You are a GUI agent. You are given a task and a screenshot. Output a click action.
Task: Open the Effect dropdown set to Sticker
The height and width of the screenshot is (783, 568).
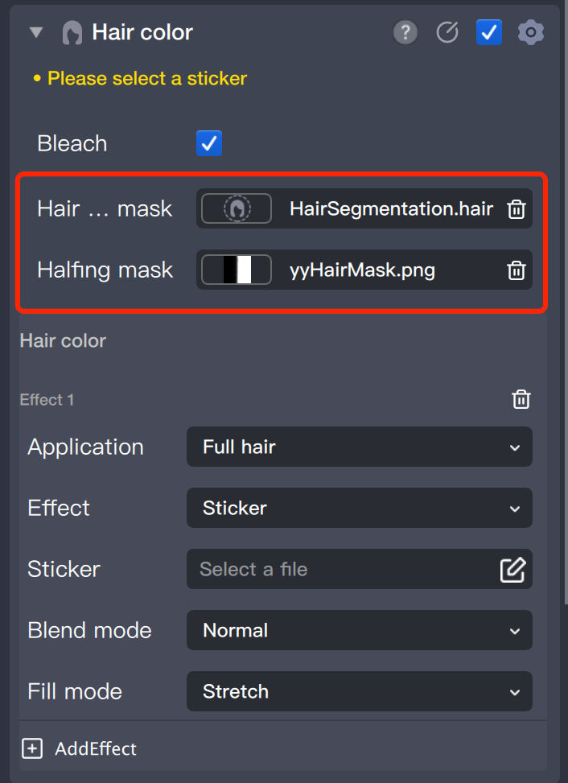point(359,509)
